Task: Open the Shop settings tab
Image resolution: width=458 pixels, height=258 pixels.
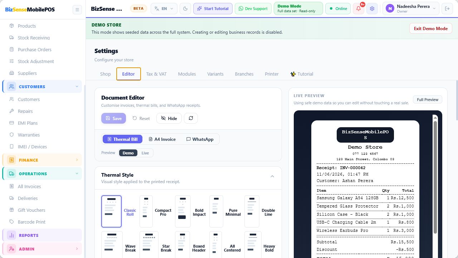Action: [105, 74]
